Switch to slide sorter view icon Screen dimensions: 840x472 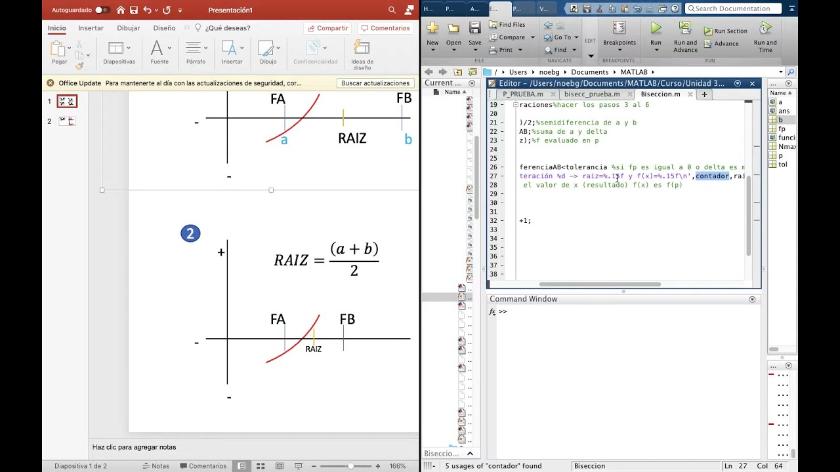click(261, 466)
